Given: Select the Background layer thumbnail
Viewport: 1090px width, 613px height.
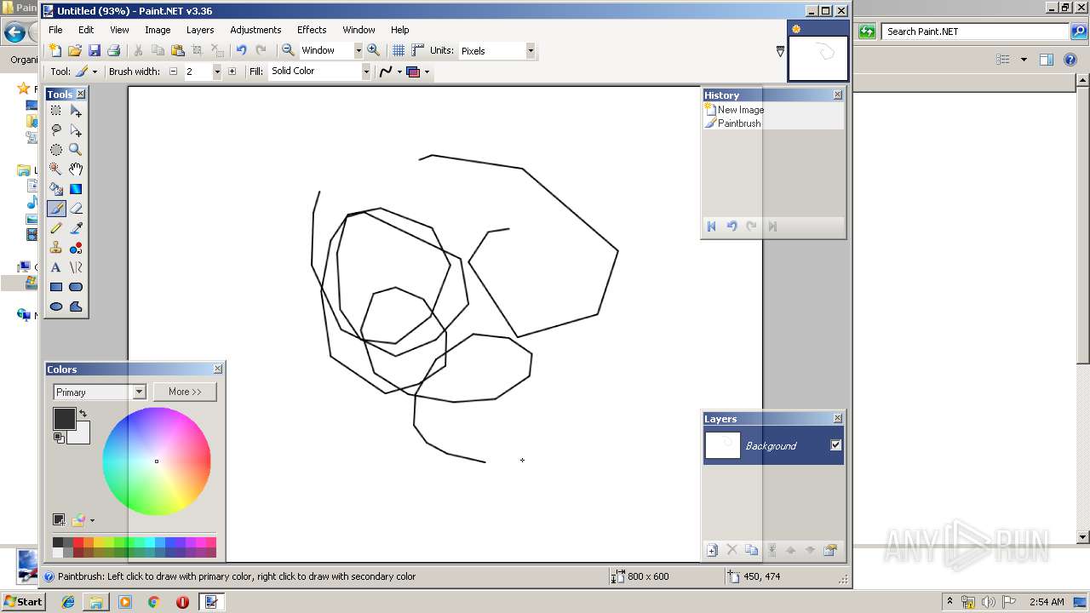Looking at the screenshot, I should (723, 445).
